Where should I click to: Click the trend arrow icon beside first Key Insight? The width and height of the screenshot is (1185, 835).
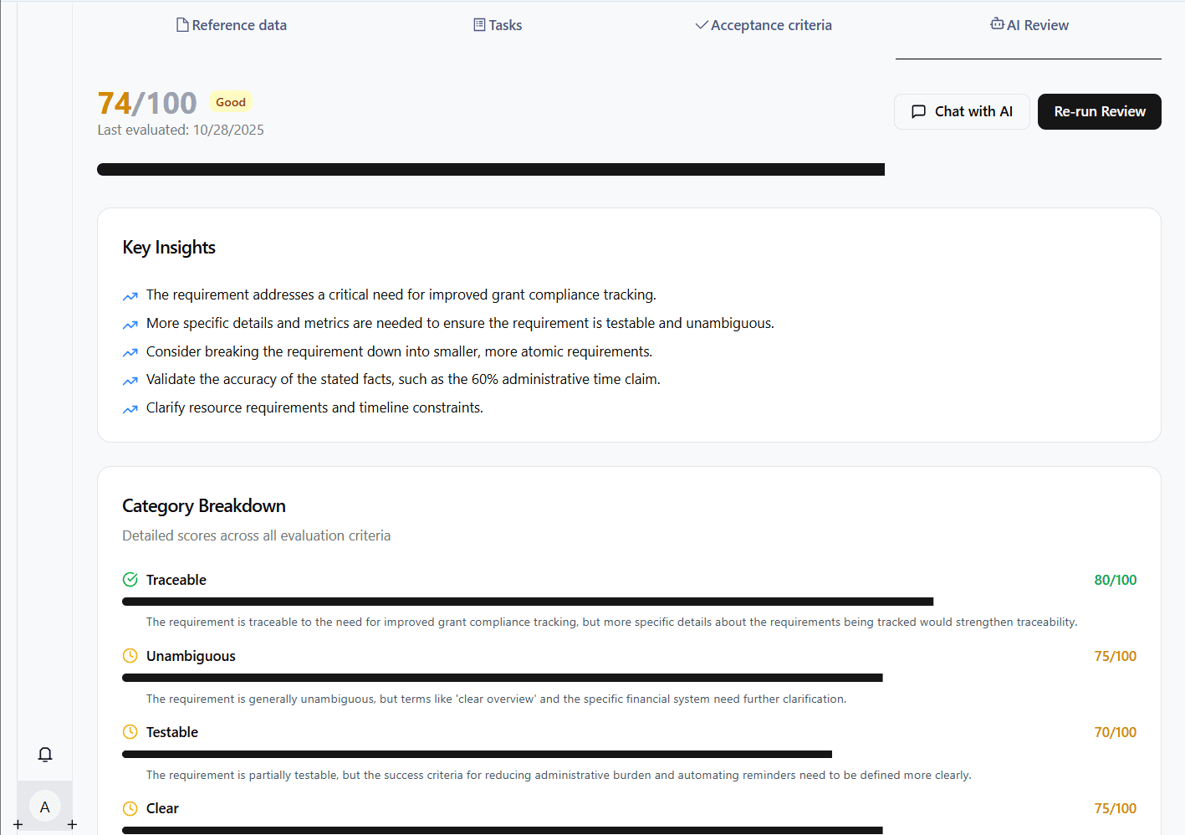[x=130, y=295]
